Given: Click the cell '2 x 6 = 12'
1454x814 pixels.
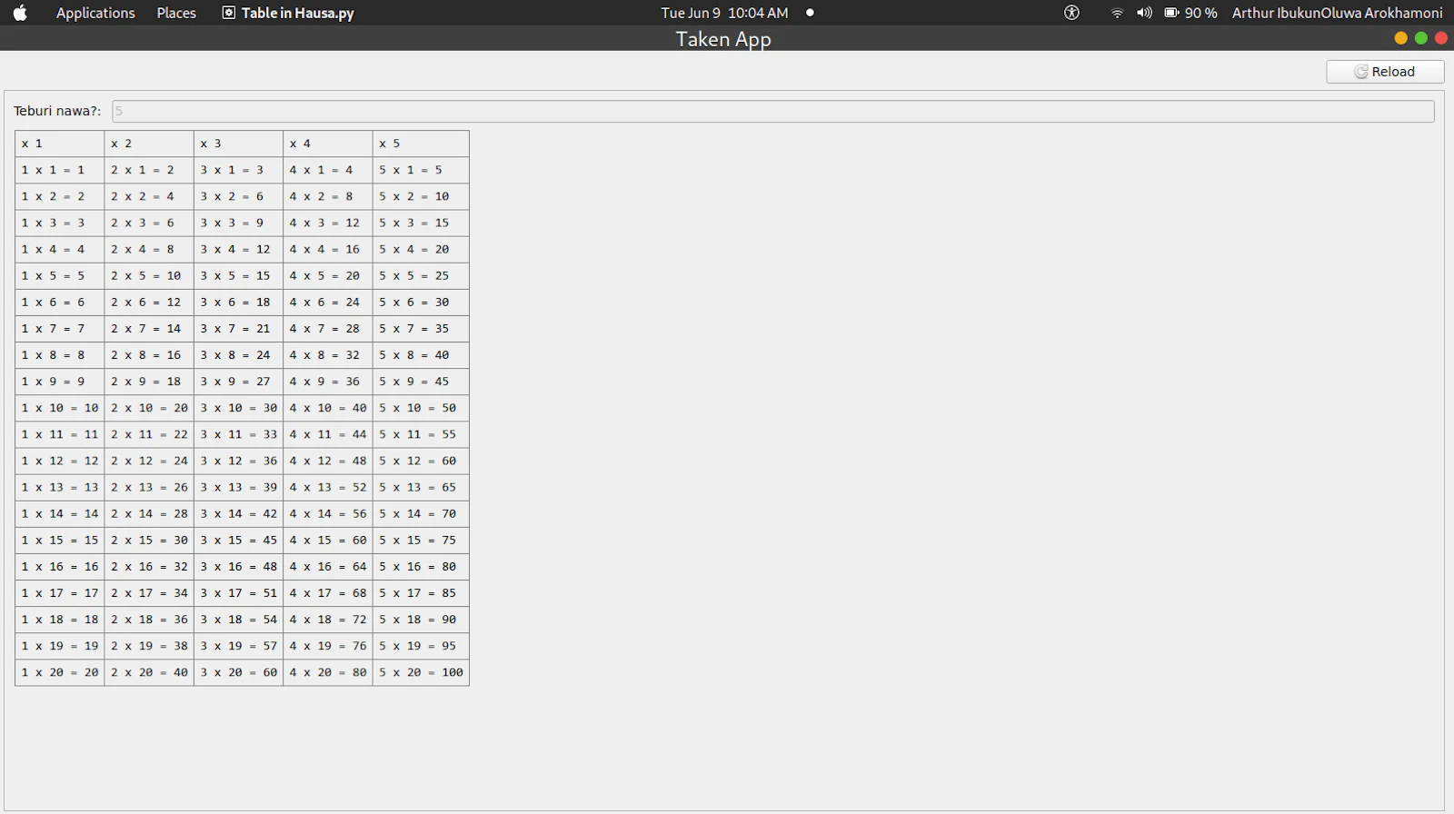Looking at the screenshot, I should point(149,302).
